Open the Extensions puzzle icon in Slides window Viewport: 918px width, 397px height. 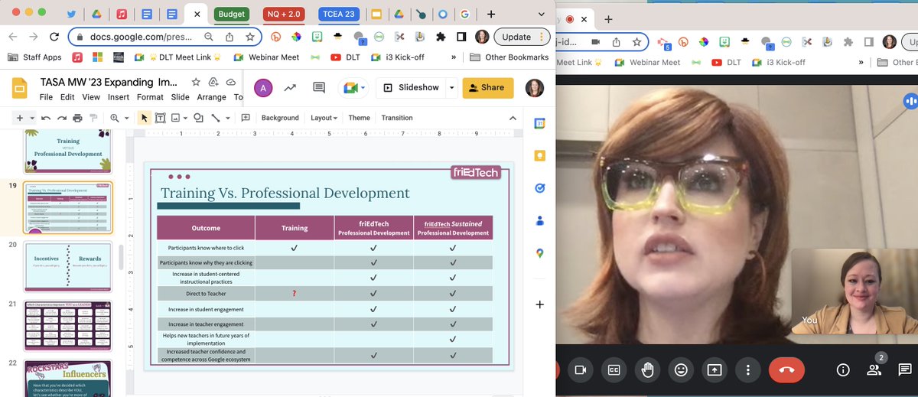(441, 37)
